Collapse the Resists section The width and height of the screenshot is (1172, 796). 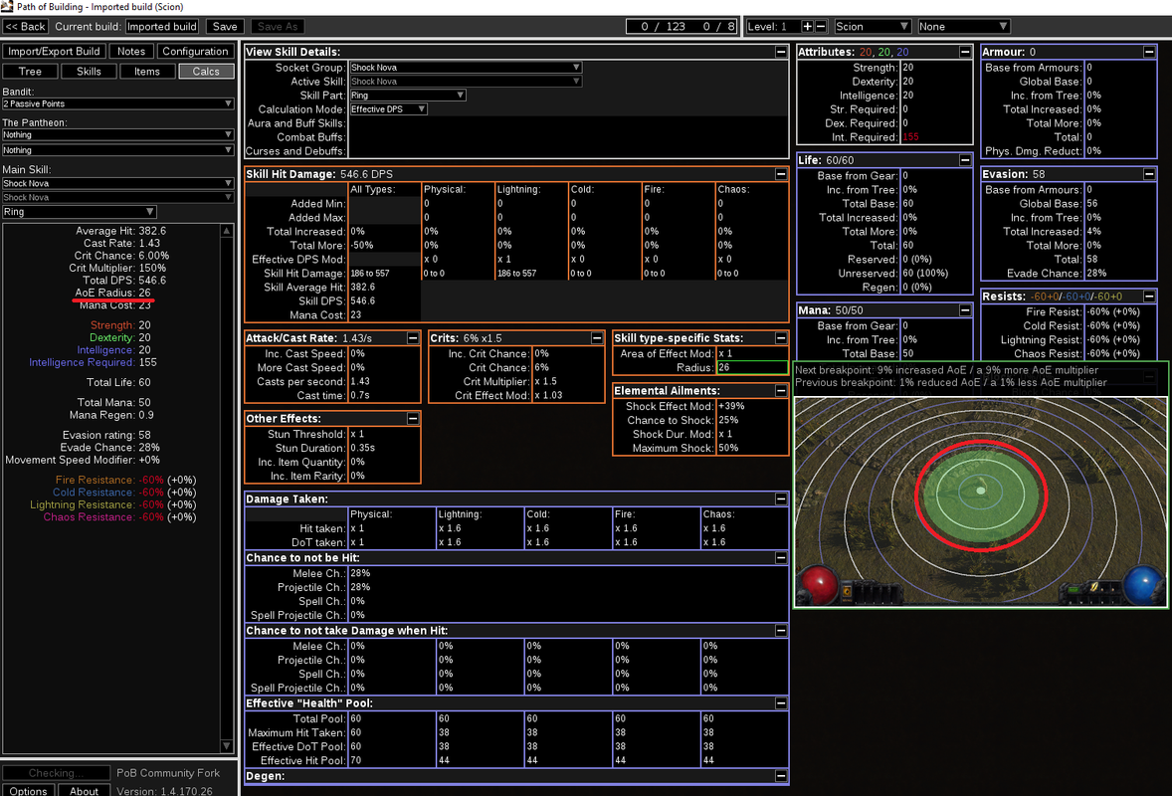click(1149, 296)
